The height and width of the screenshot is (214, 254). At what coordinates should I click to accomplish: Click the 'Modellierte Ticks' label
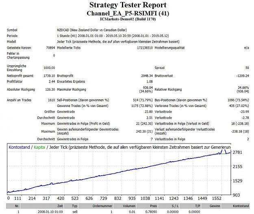pyautogui.click(x=69, y=48)
